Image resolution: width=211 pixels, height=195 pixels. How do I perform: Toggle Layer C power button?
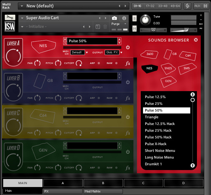point(128,117)
